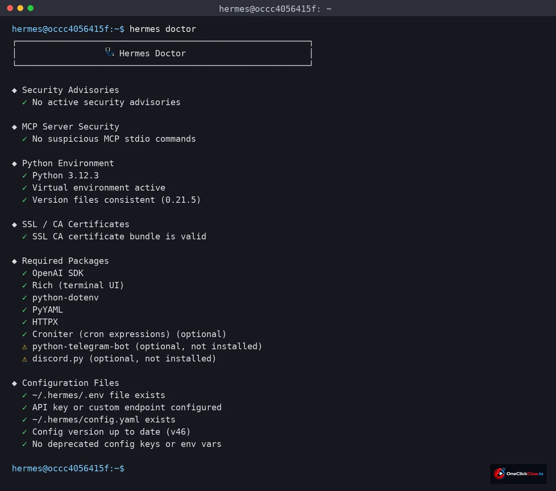Screen dimensions: 556x491
Task: Click the diamond bullet before Security Advisories
Action: [15, 91]
